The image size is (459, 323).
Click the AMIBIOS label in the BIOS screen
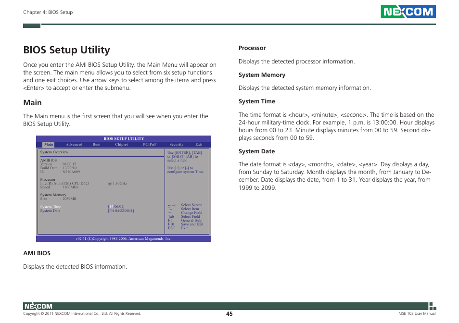coord(49,160)
